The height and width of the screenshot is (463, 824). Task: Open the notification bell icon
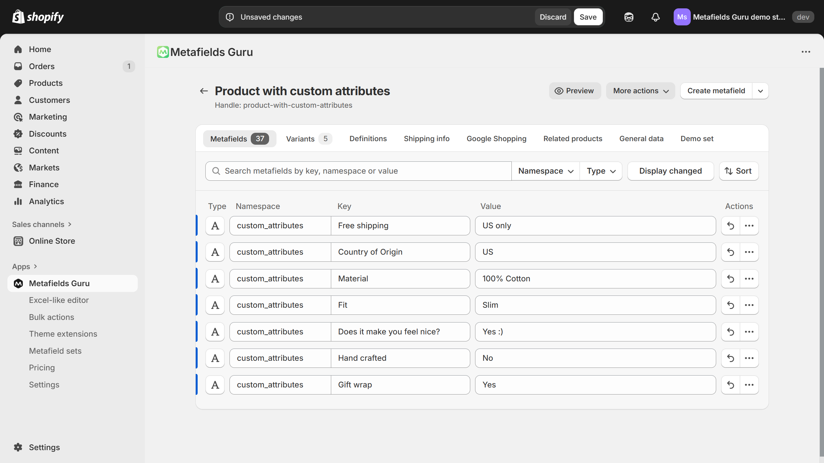[655, 17]
